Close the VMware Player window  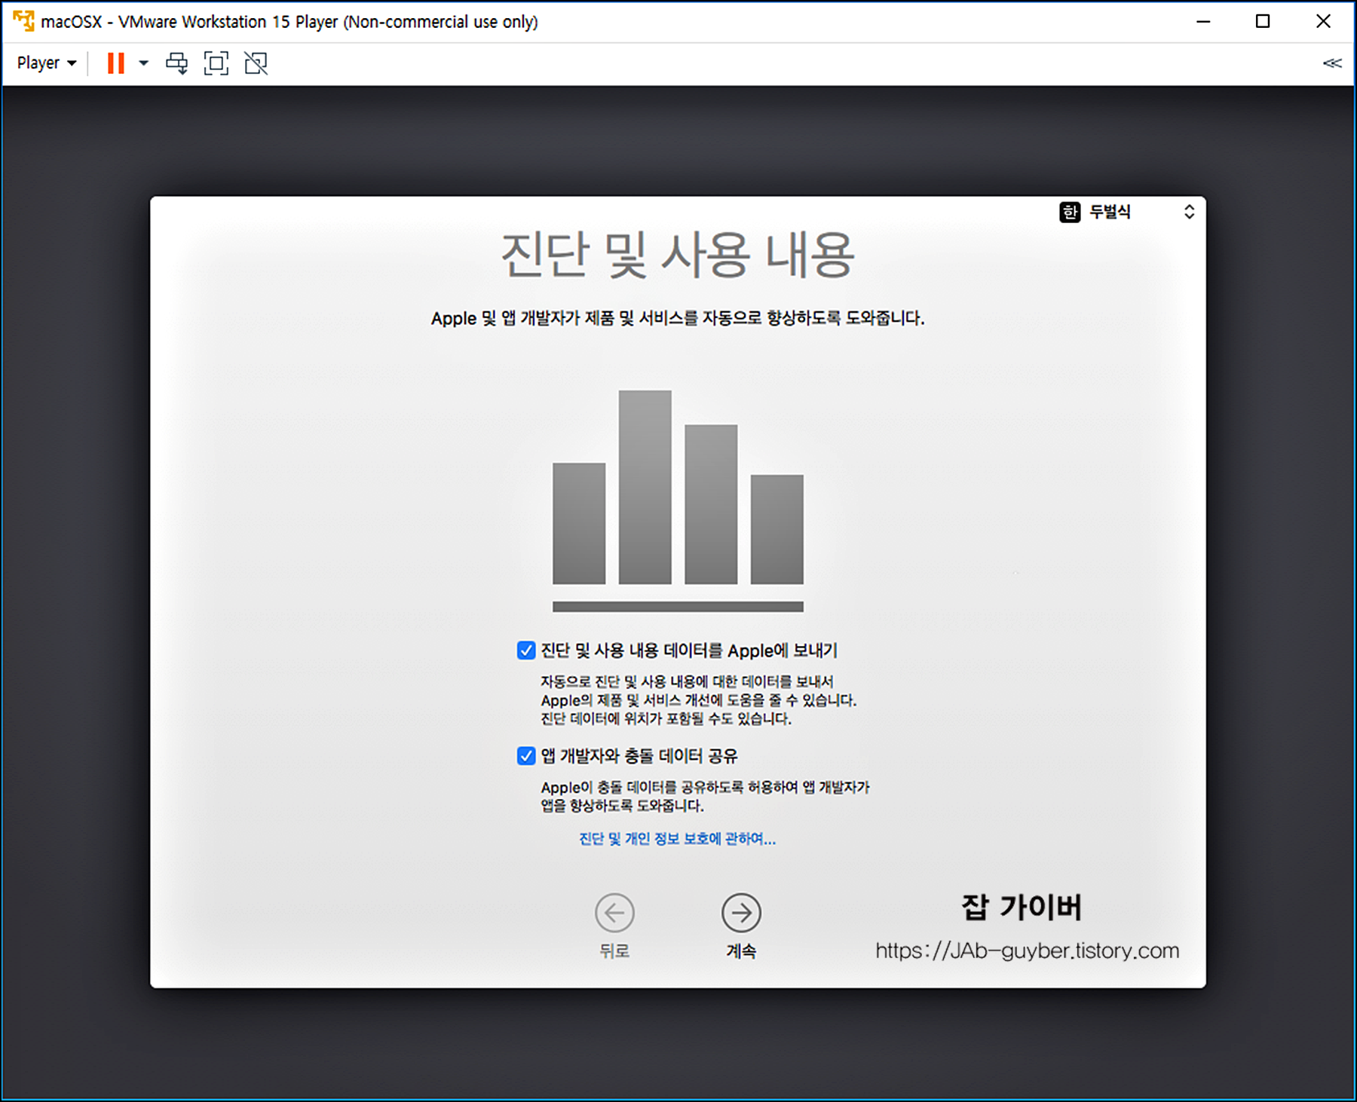pos(1323,21)
